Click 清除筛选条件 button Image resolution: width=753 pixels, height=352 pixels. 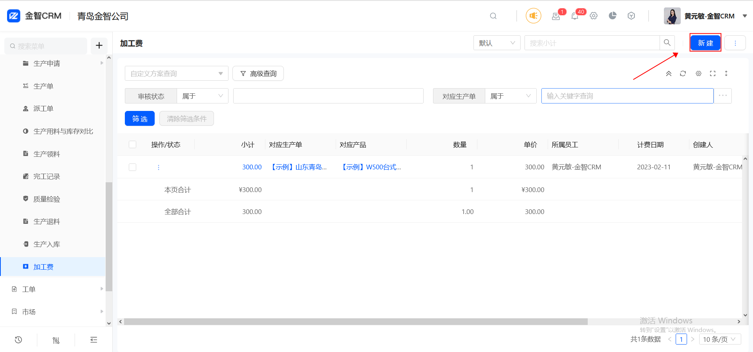pos(186,118)
